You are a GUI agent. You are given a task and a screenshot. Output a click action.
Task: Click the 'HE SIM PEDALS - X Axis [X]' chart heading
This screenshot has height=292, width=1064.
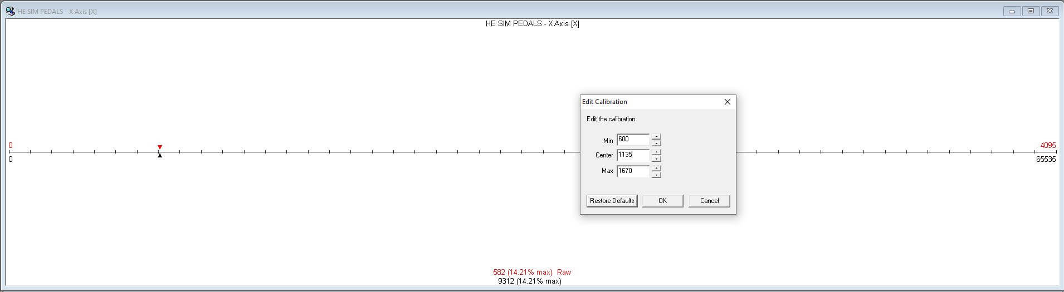pyautogui.click(x=533, y=24)
